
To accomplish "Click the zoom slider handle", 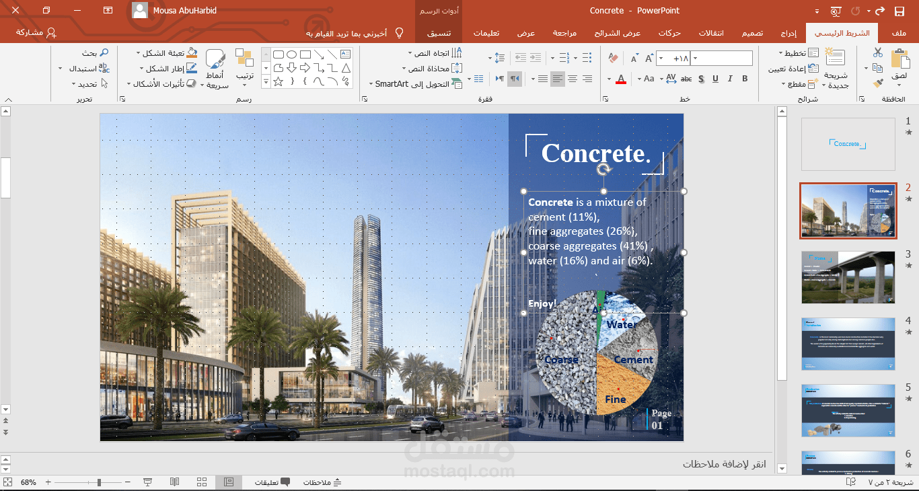I will [99, 482].
